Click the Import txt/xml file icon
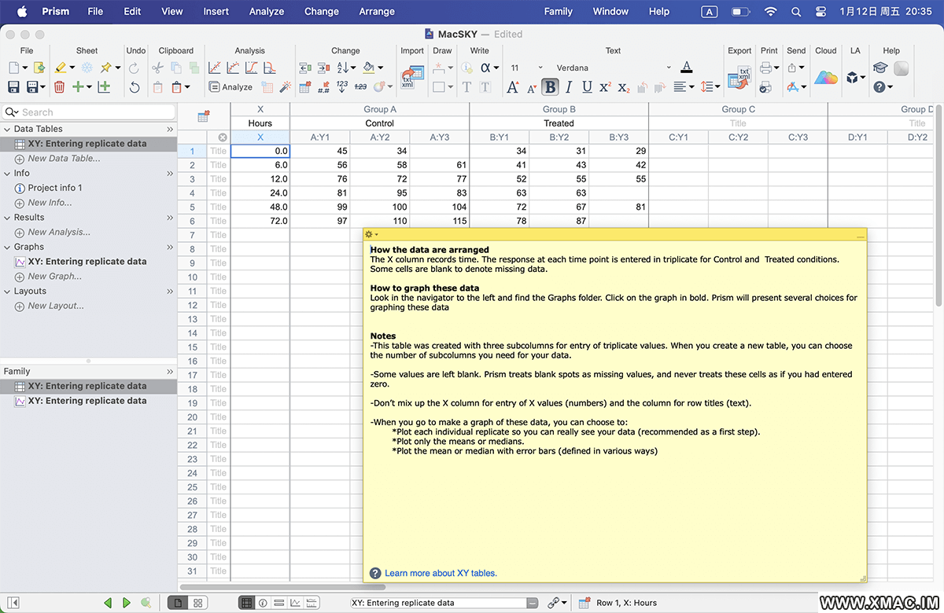This screenshot has height=613, width=944. (x=411, y=77)
